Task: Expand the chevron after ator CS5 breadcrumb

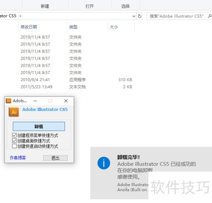Action: tap(20, 16)
